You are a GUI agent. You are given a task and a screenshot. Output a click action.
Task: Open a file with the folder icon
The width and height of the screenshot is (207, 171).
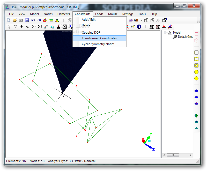[15, 20]
